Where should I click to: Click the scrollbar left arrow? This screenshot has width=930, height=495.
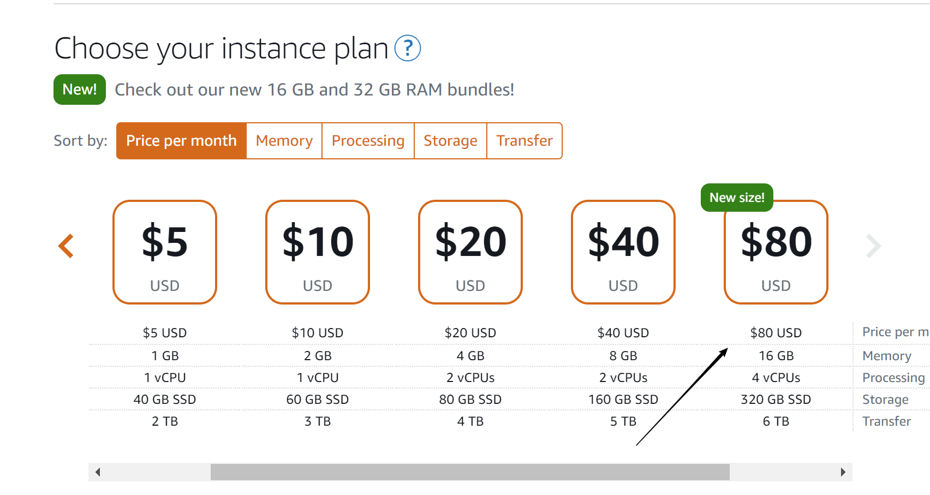[98, 472]
